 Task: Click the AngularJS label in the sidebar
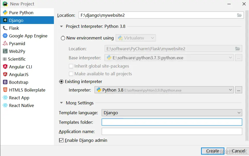point(19,75)
